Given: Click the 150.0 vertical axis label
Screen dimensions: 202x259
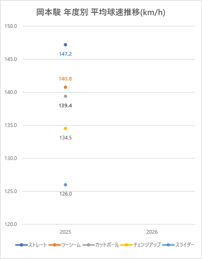Looking at the screenshot, I should (x=11, y=26).
